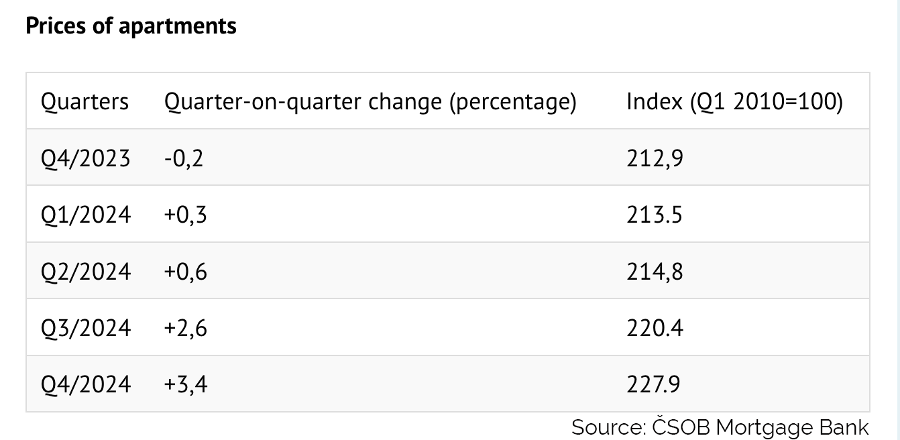Select the -0,2 change value
This screenshot has height=440, width=900.
[183, 158]
